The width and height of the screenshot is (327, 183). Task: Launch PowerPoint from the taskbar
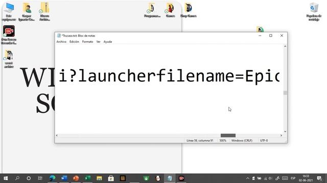(x=76, y=178)
